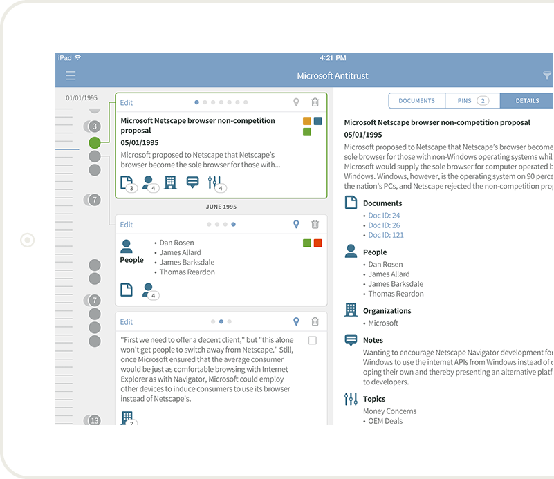Select gray timeline marker just below green marker

click(x=95, y=156)
